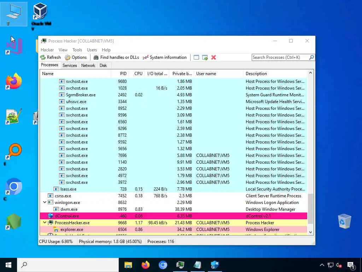The height and width of the screenshot is (272, 362).
Task: Click scrollbar down arrow in process list
Action: pos(310,232)
